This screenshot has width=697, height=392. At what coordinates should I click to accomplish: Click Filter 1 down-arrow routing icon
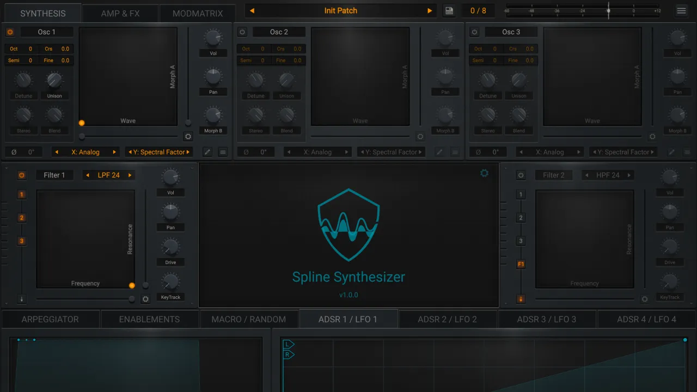[22, 299]
